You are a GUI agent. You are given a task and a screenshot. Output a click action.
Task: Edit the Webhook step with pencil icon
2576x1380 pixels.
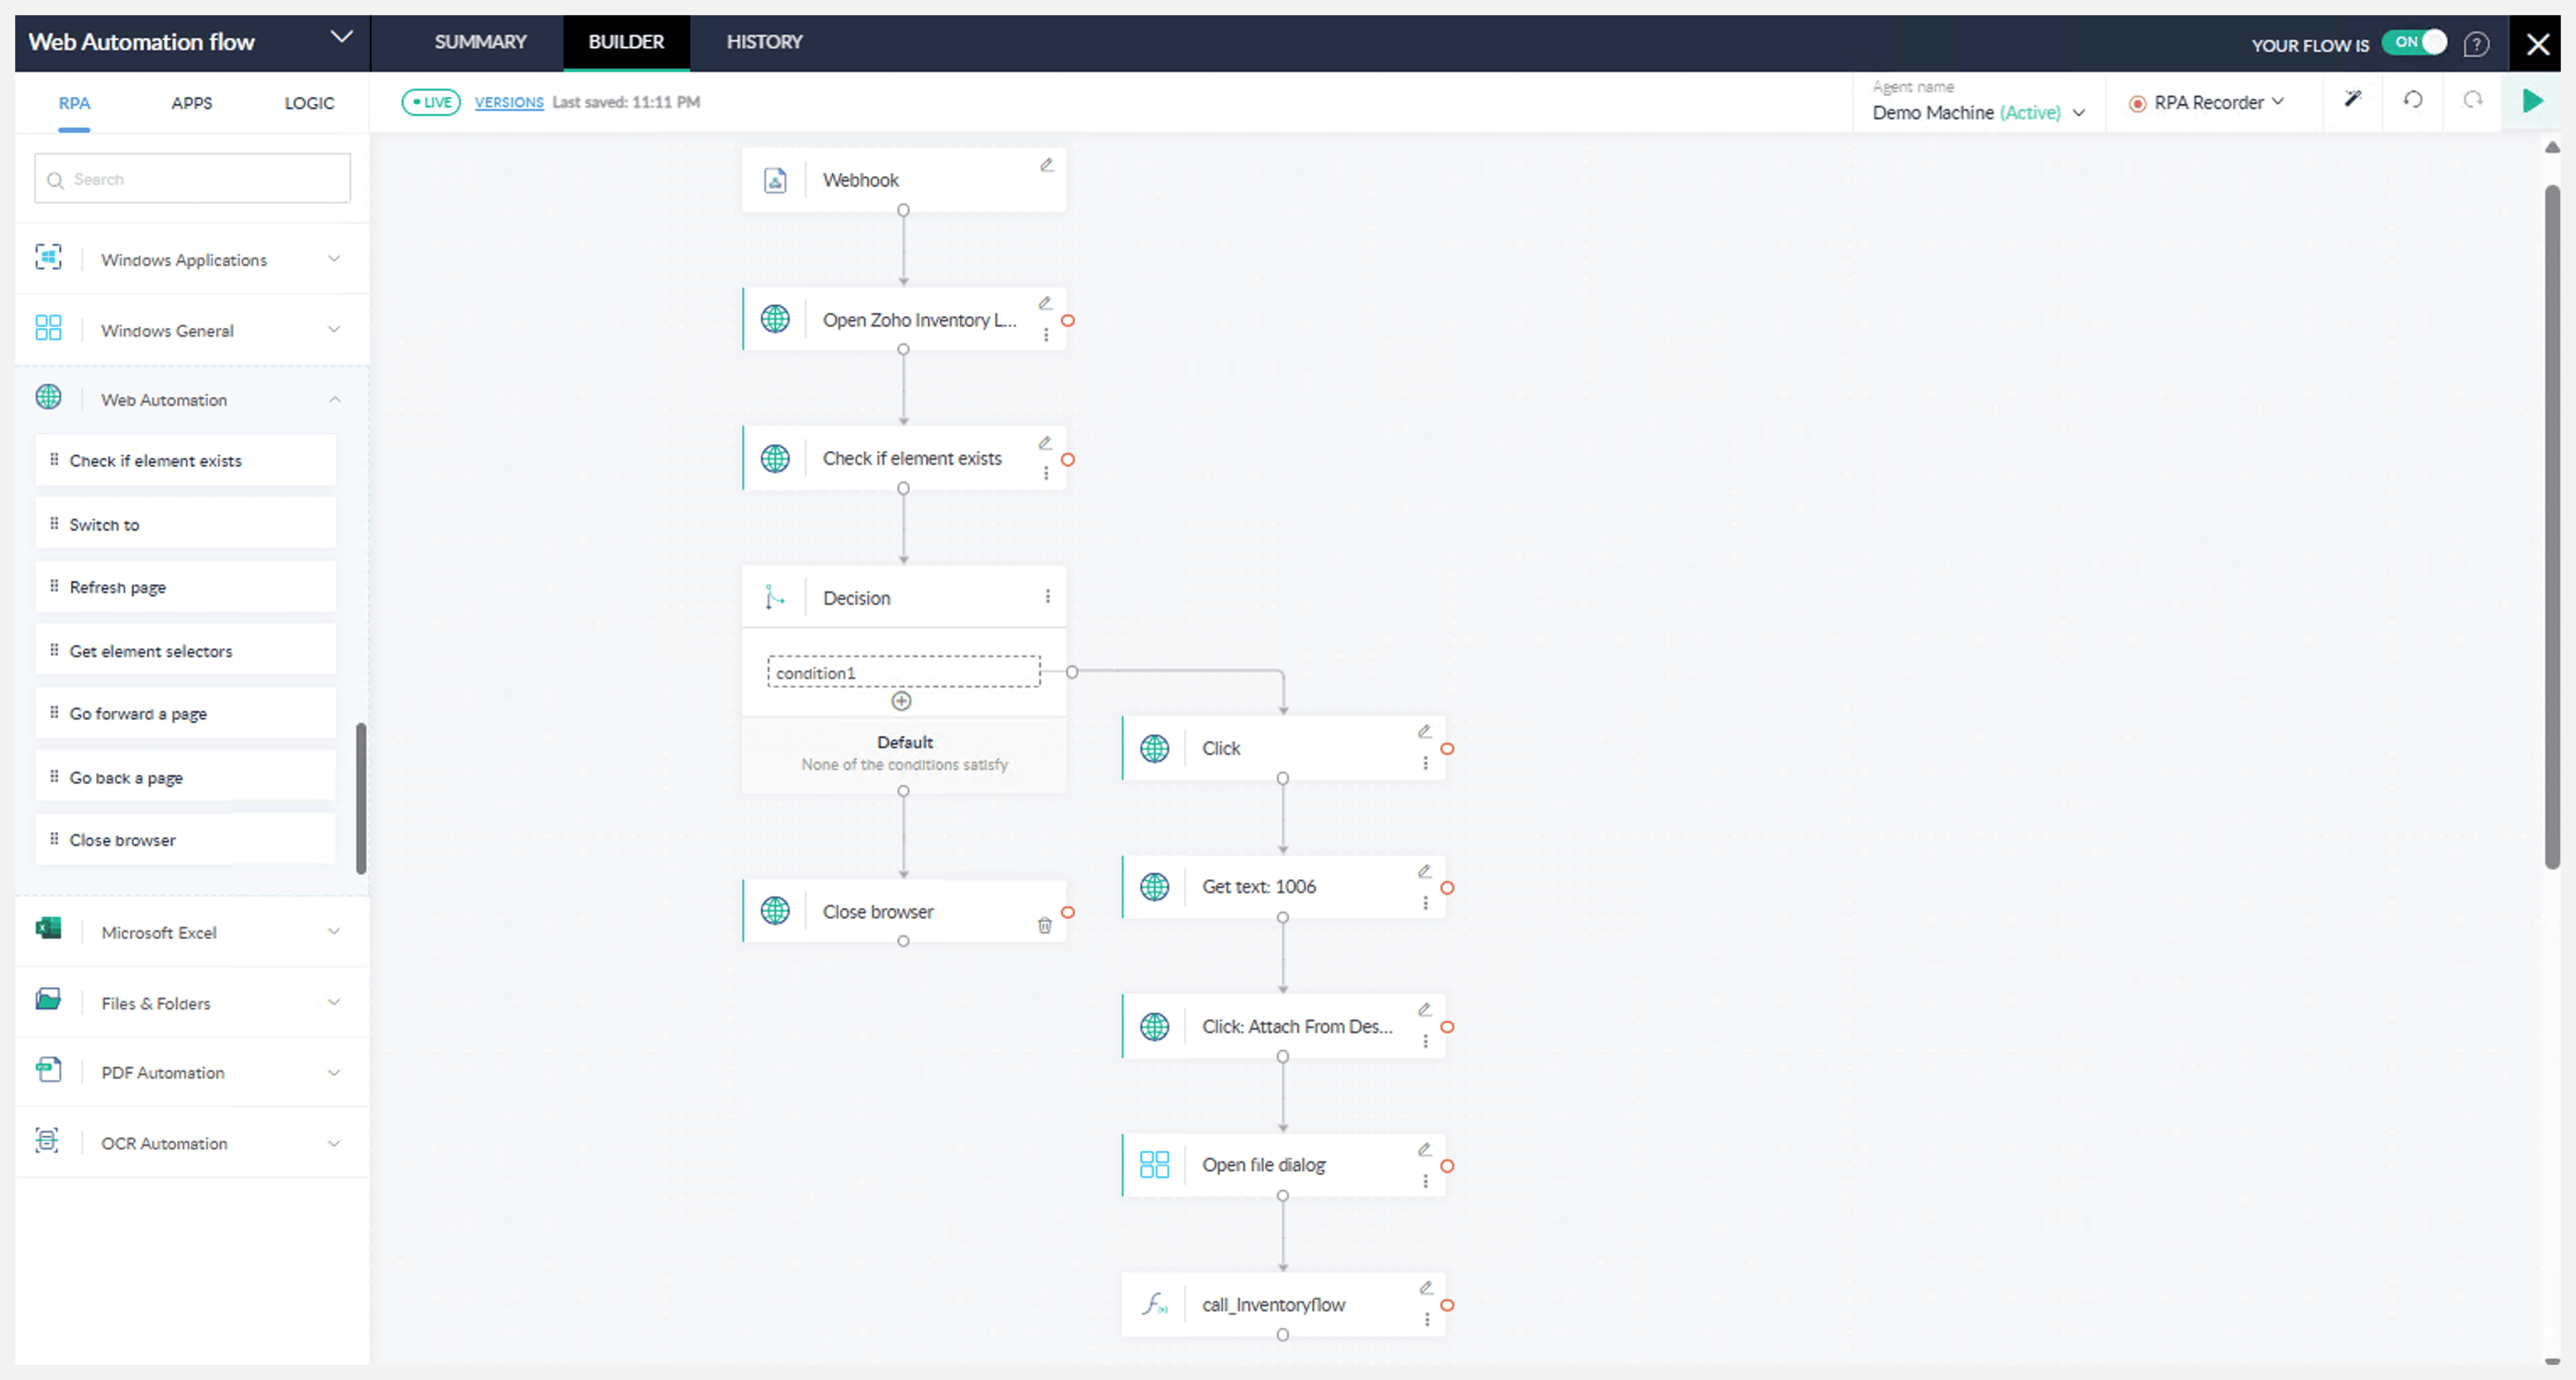tap(1046, 165)
